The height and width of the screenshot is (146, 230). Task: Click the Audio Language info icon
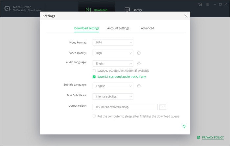[x=139, y=64]
